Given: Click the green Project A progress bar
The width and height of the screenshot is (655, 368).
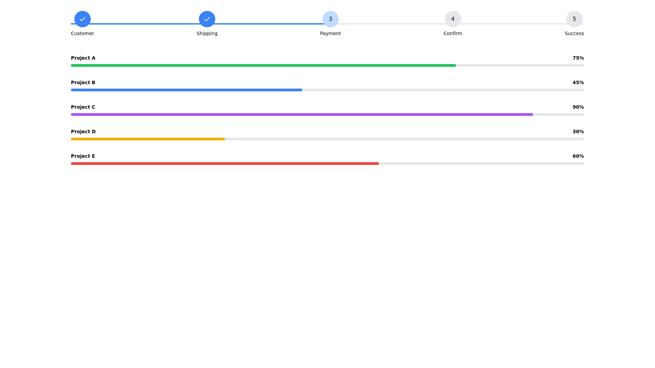Looking at the screenshot, I should pyautogui.click(x=263, y=65).
